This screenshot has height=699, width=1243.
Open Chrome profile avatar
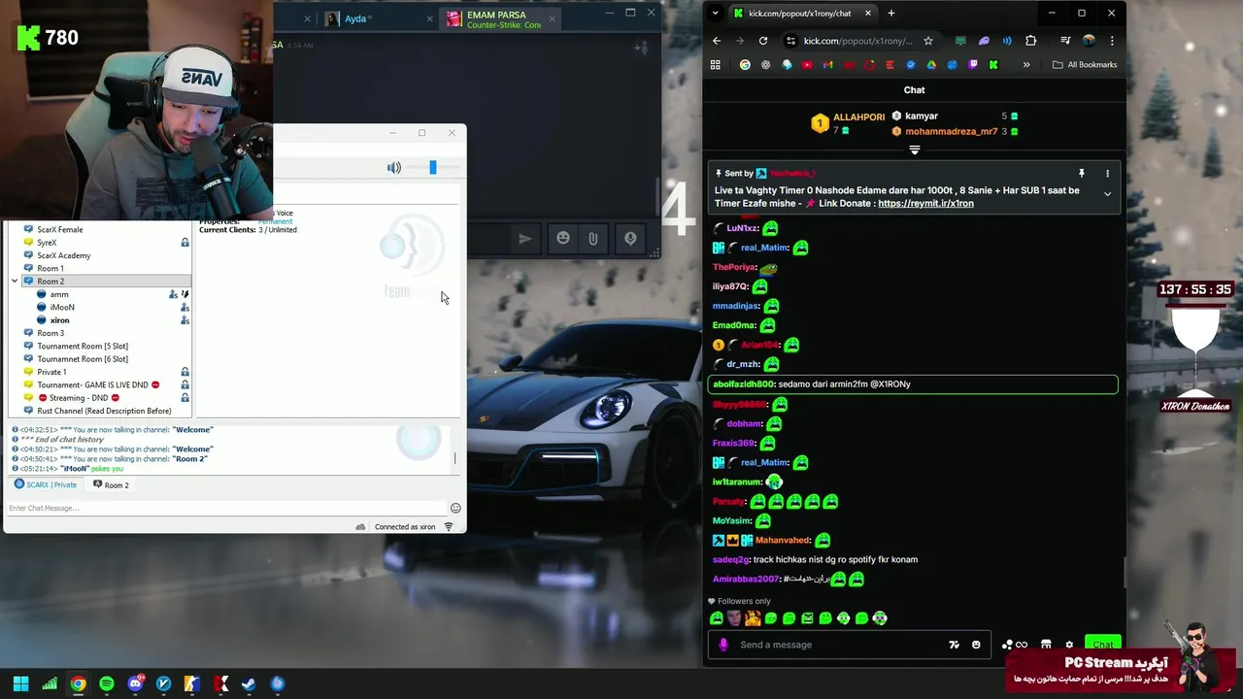pos(1089,41)
